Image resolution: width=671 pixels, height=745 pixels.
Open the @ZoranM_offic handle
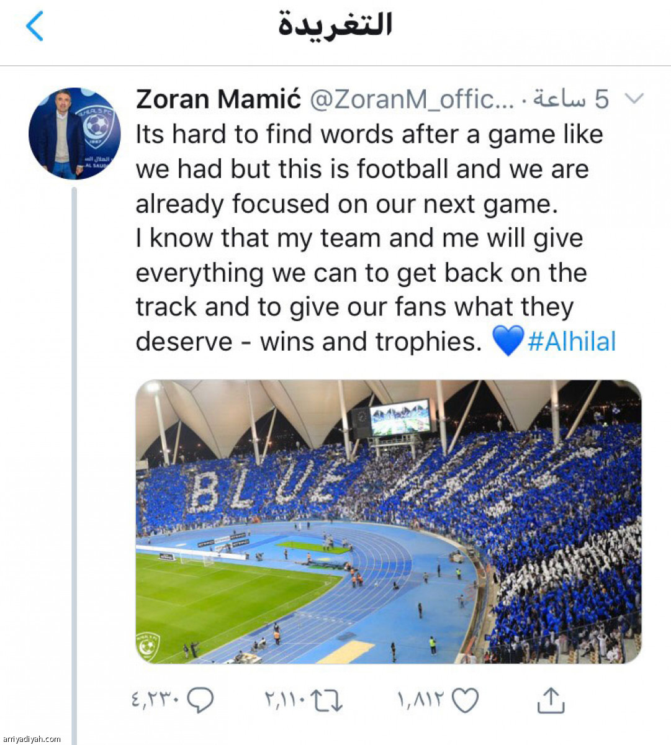point(412,99)
